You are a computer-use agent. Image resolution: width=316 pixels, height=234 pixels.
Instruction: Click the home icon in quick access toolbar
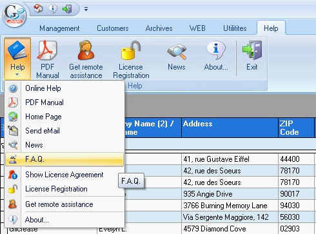(x=38, y=9)
